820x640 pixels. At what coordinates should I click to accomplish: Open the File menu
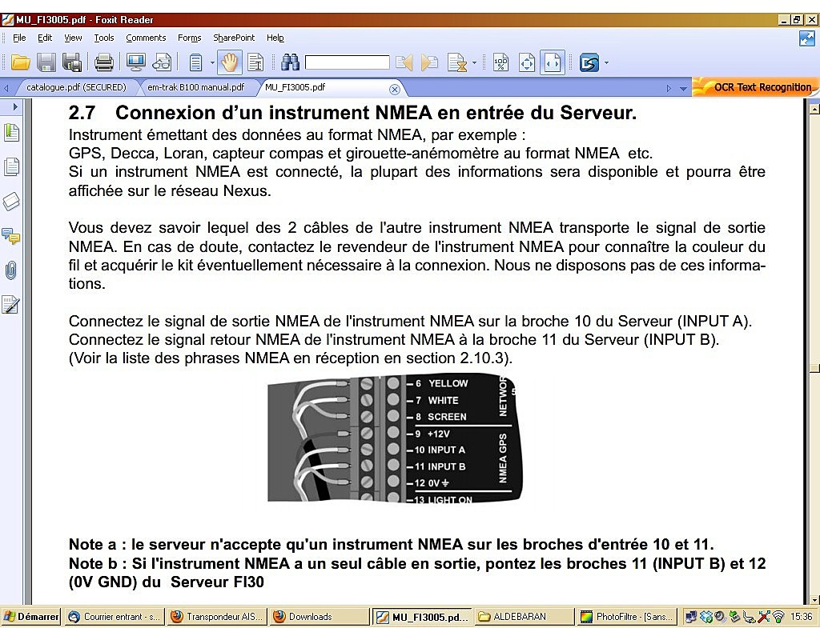pos(19,38)
